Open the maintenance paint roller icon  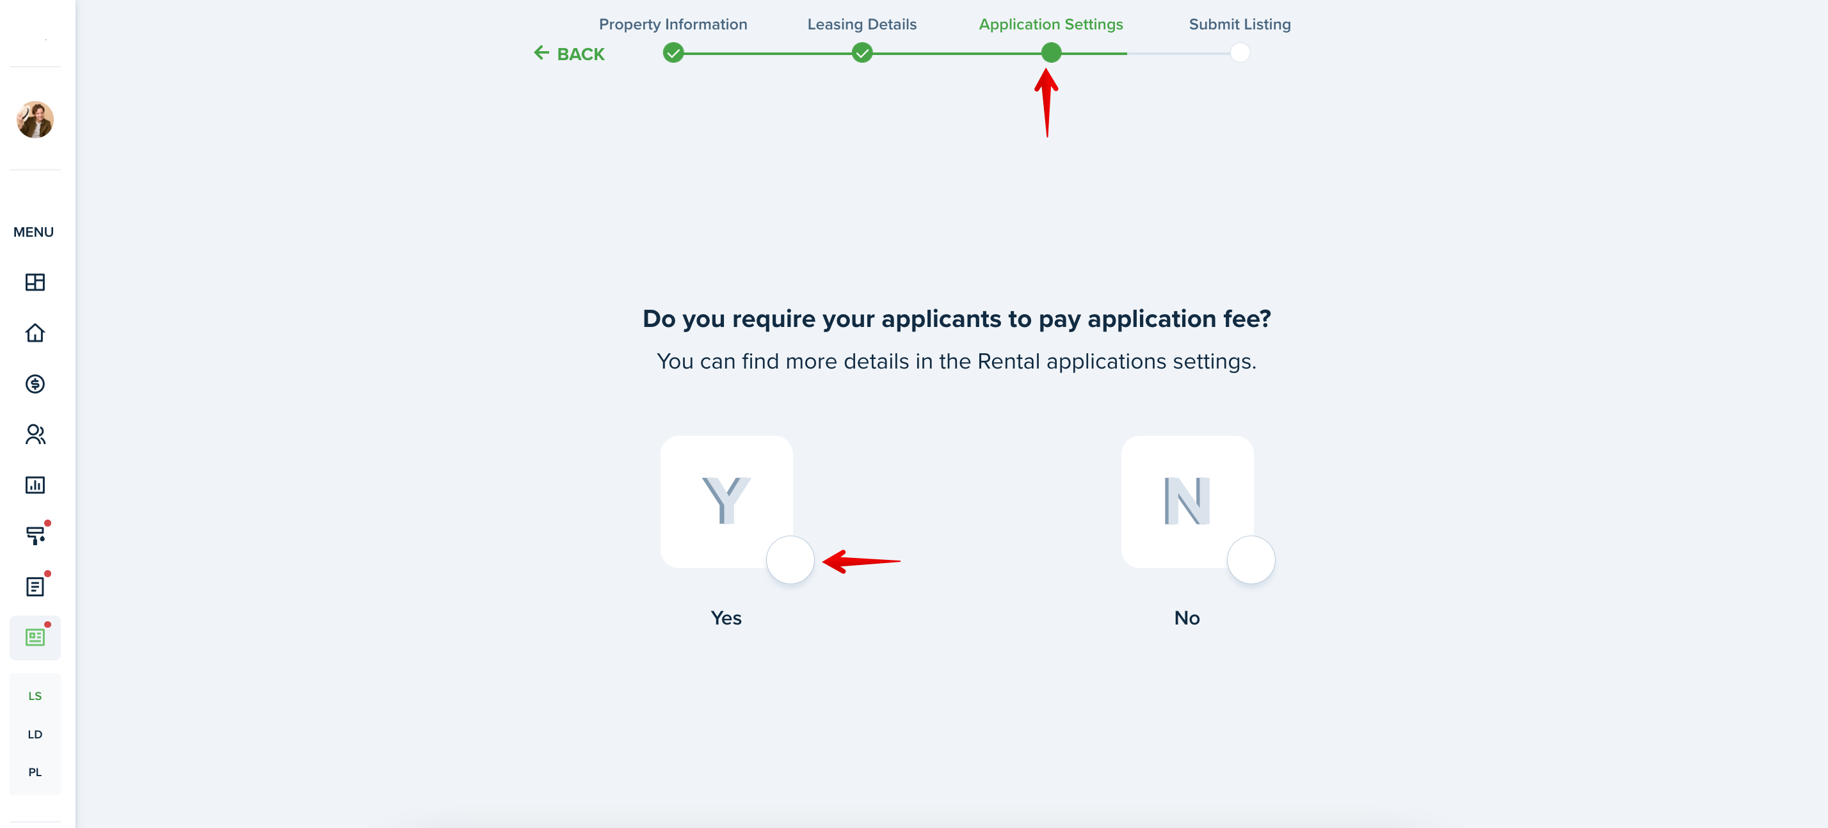35,536
